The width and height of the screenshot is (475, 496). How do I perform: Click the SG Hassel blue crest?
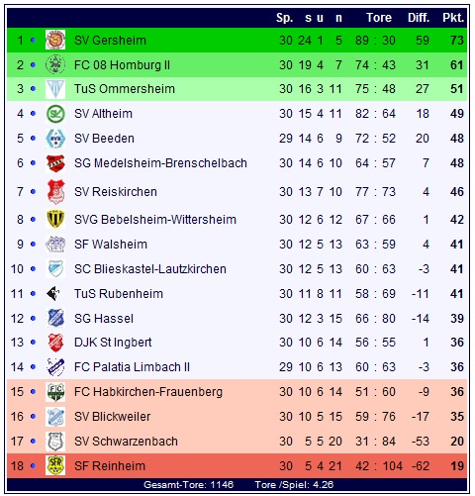(x=55, y=318)
